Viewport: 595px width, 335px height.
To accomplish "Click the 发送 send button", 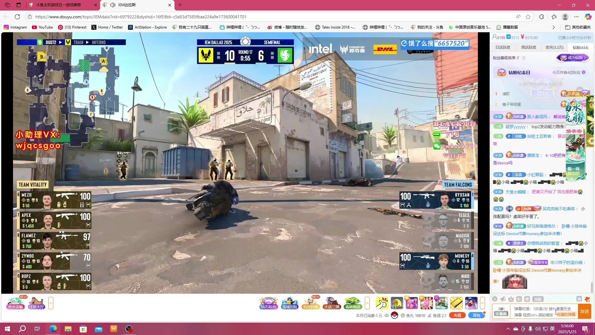I will pyautogui.click(x=584, y=311).
